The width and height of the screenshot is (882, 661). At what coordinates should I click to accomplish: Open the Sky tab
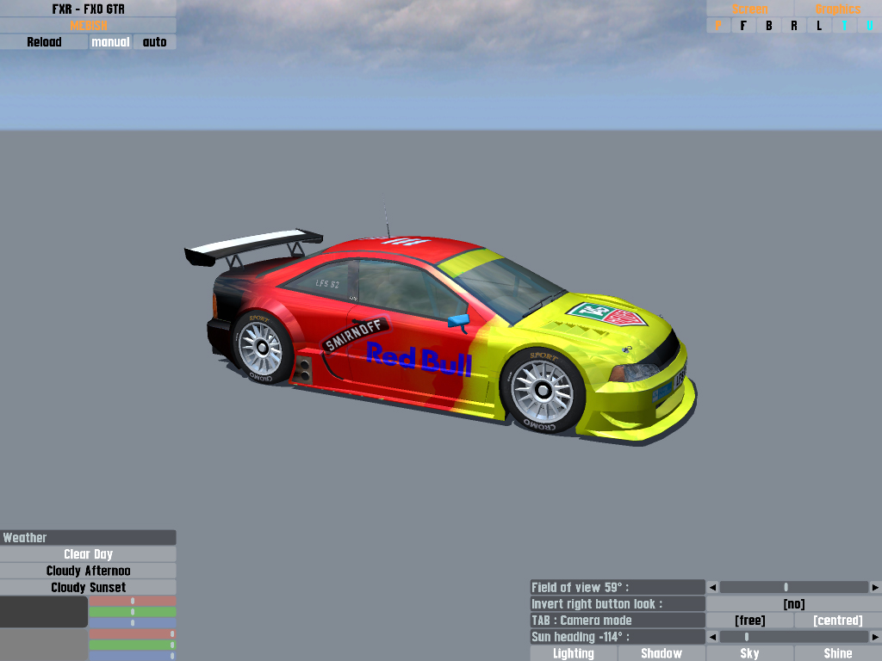(750, 654)
